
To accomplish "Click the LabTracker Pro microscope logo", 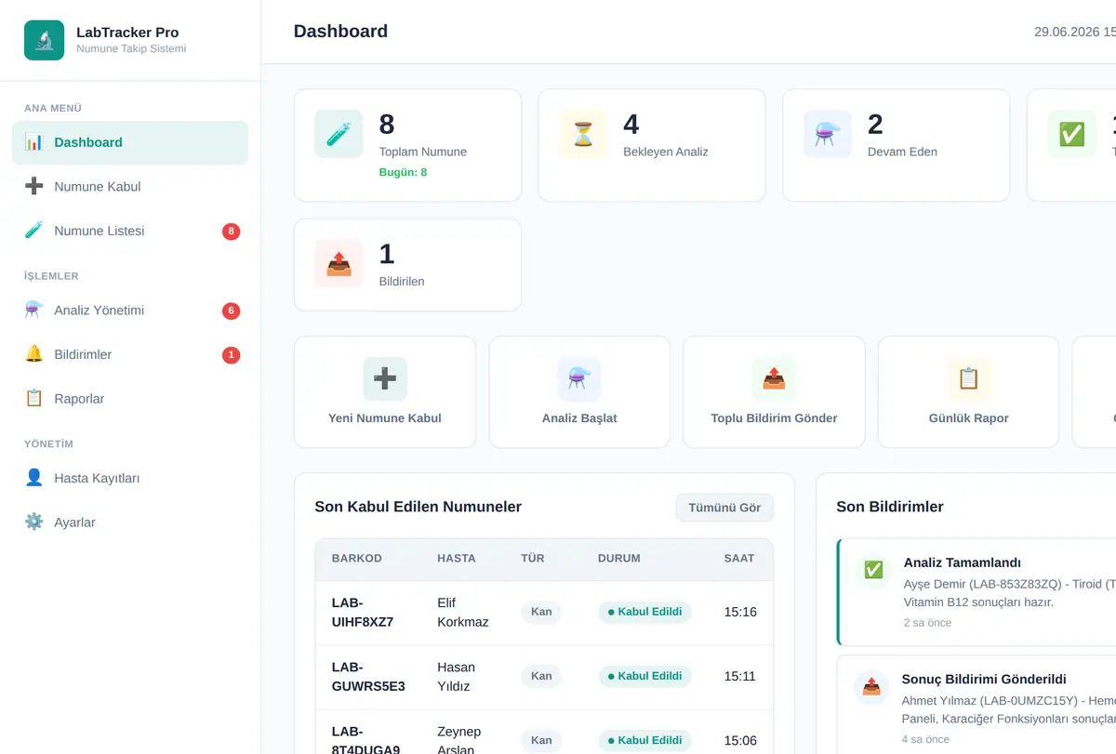I will [x=44, y=40].
